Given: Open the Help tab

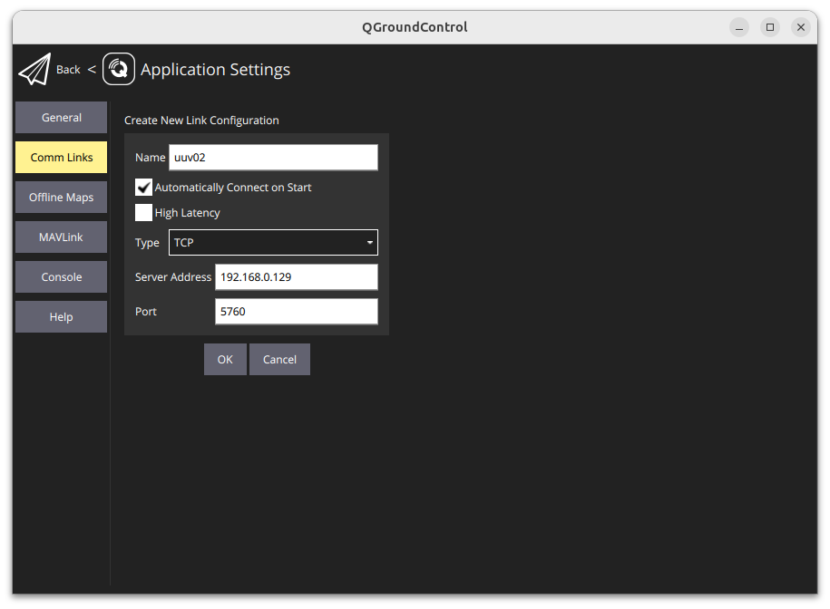Looking at the screenshot, I should click(x=62, y=316).
